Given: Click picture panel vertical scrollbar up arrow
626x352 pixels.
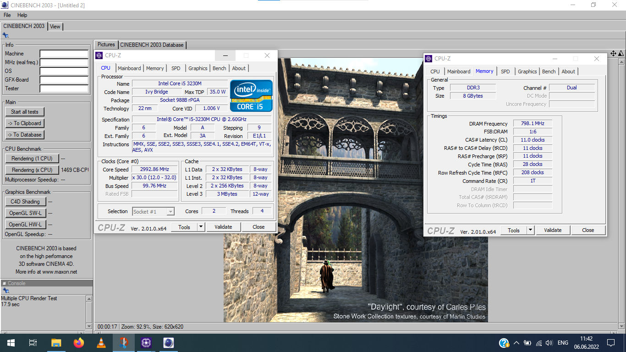Looking at the screenshot, I should (622, 61).
